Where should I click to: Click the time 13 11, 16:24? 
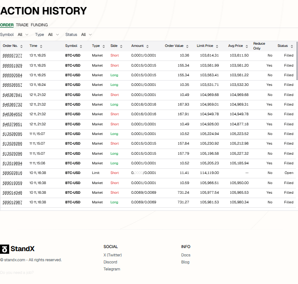pyautogui.click(x=38, y=85)
